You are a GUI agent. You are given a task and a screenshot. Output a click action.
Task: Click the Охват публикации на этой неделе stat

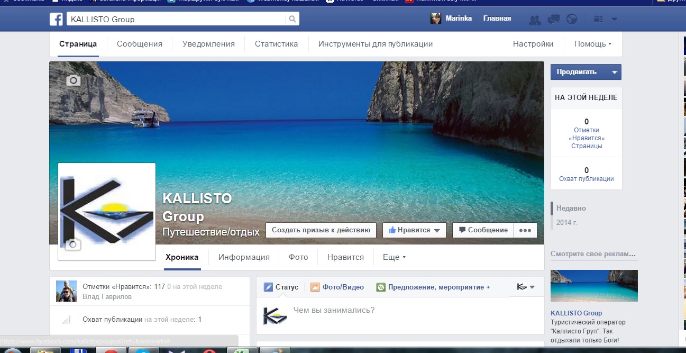point(142,320)
